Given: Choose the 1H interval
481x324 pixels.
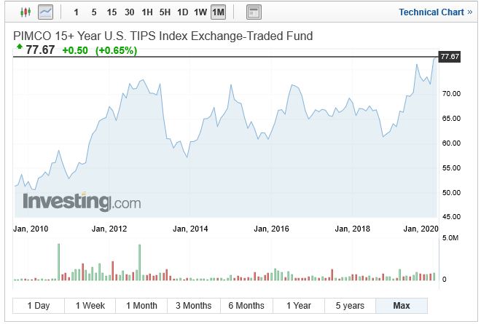Looking at the screenshot, I should click(x=147, y=12).
